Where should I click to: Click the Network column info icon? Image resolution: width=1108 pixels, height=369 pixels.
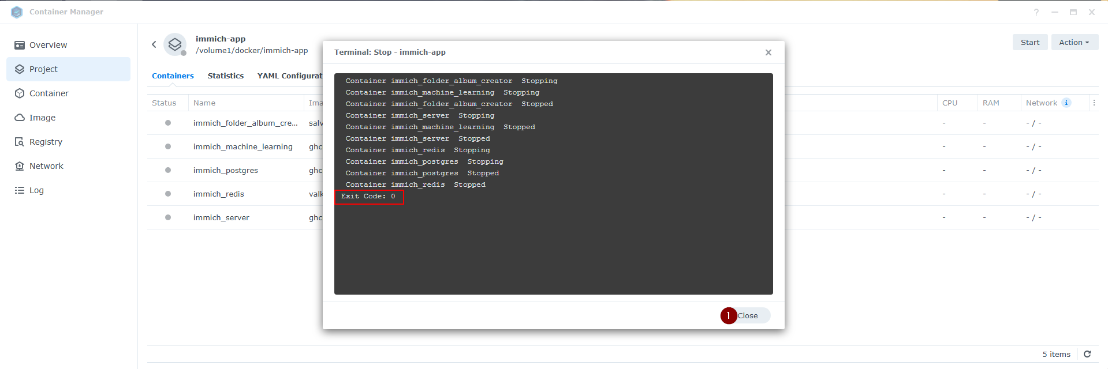coord(1066,103)
